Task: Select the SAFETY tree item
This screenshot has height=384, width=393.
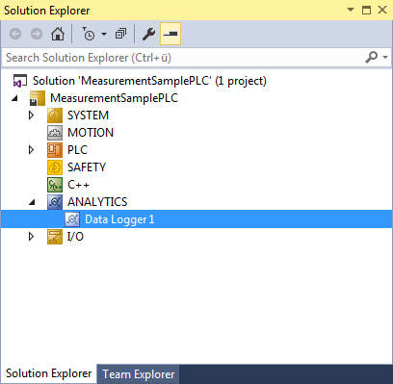Action: coord(87,167)
